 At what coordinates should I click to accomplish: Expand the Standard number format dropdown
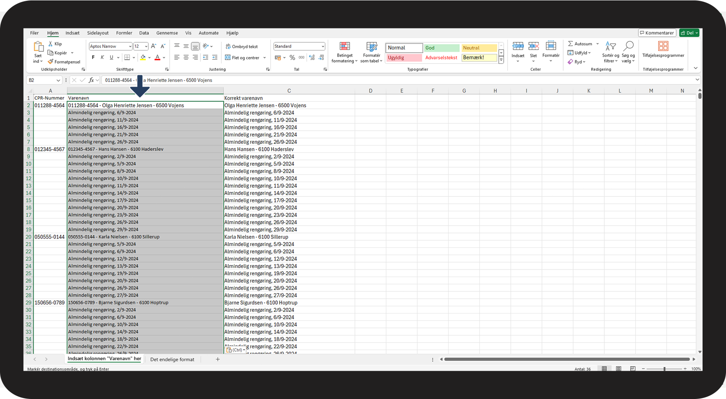point(323,46)
